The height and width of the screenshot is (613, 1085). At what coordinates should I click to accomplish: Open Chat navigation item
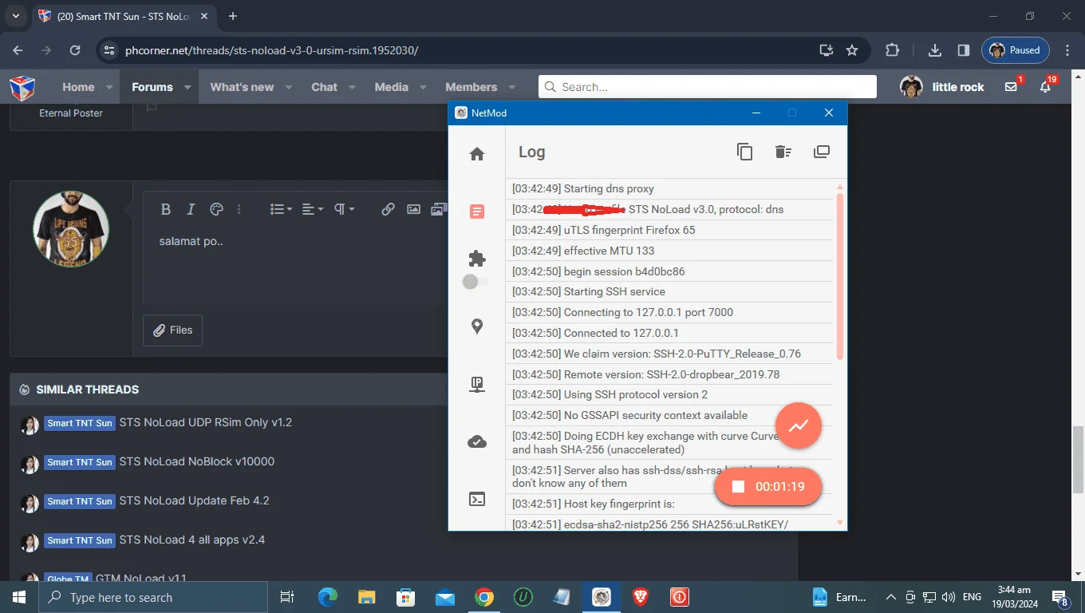pos(324,87)
